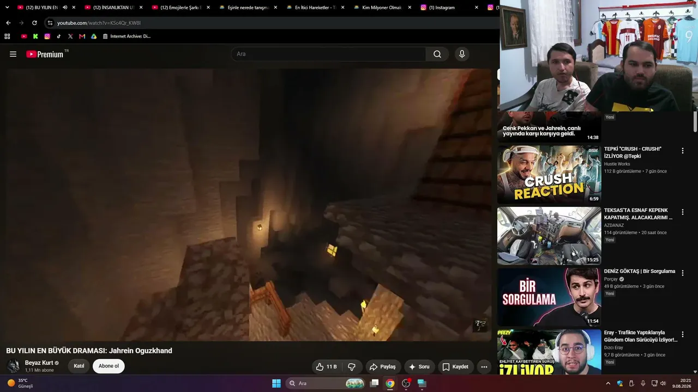
Task: Open TEPKİ CRUSH - CRUSH video title
Action: (633, 152)
